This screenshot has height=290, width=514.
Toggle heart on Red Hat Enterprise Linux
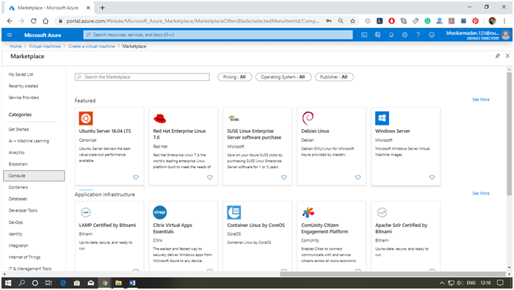210,177
